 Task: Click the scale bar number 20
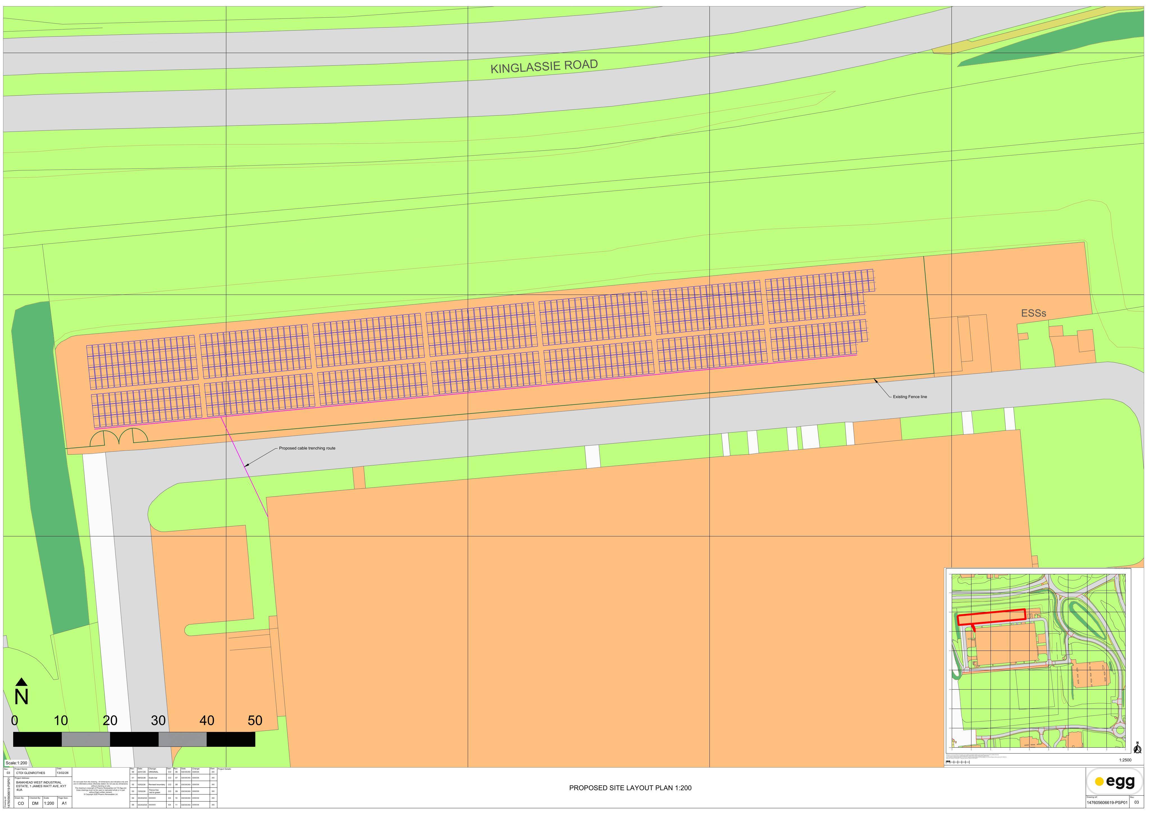(110, 721)
